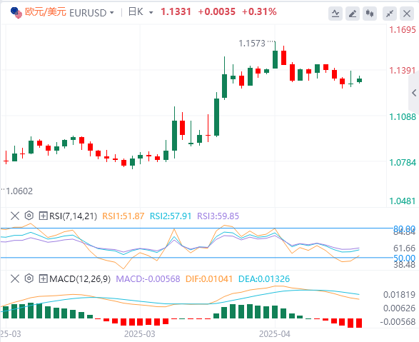The width and height of the screenshot is (419, 342).
Task: Click the 1.1695 price axis label
Action: [x=403, y=30]
